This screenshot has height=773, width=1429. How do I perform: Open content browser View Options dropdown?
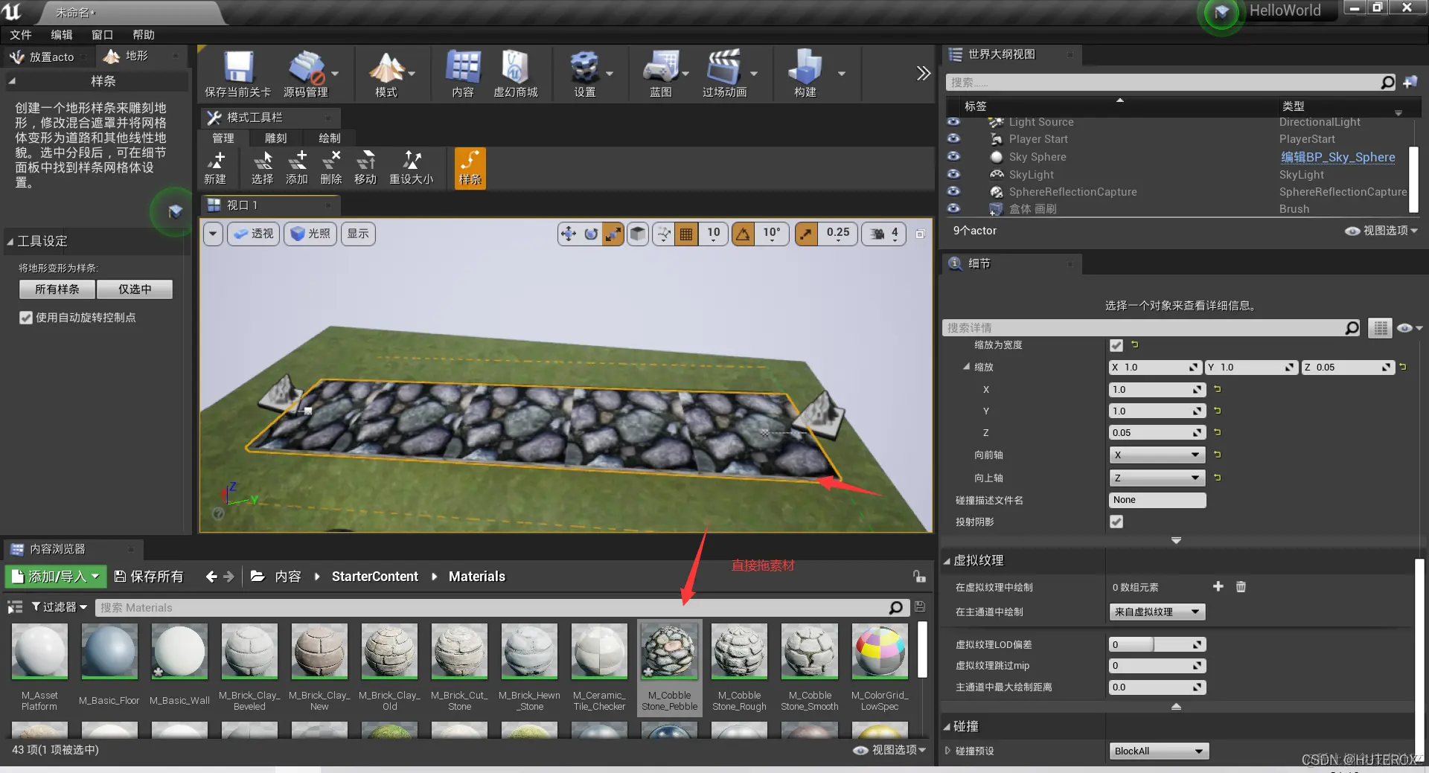click(890, 750)
